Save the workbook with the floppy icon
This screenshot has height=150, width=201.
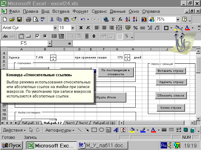pos(19,19)
